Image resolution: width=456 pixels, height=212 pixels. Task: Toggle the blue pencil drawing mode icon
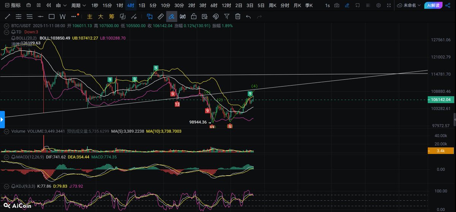pyautogui.click(x=347, y=5)
